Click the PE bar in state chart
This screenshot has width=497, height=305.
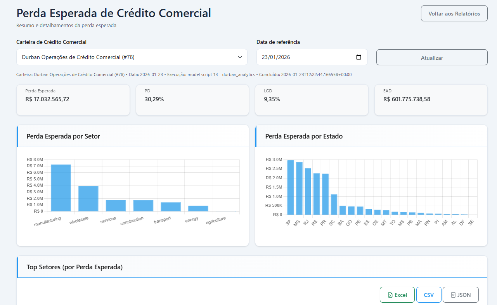tap(360, 210)
